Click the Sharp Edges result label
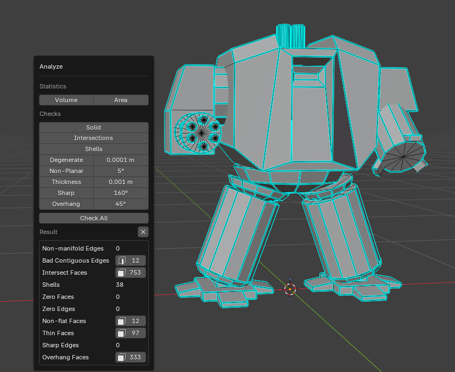The height and width of the screenshot is (372, 455). pos(60,345)
